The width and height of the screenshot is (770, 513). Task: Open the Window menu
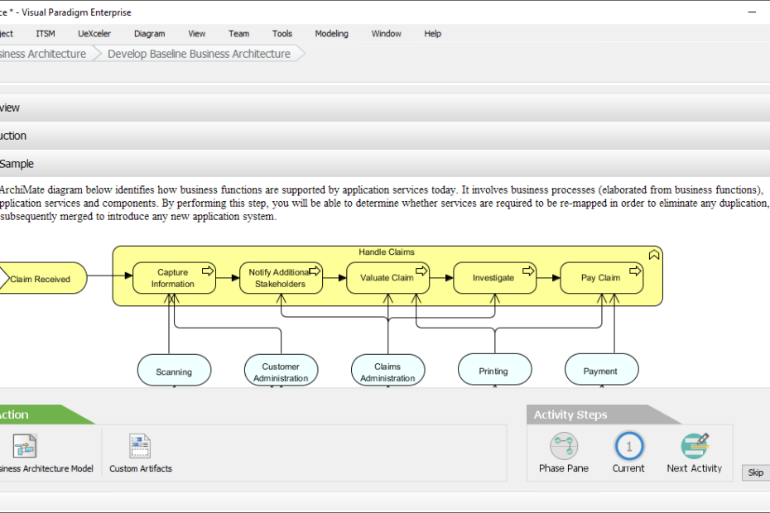(x=386, y=33)
